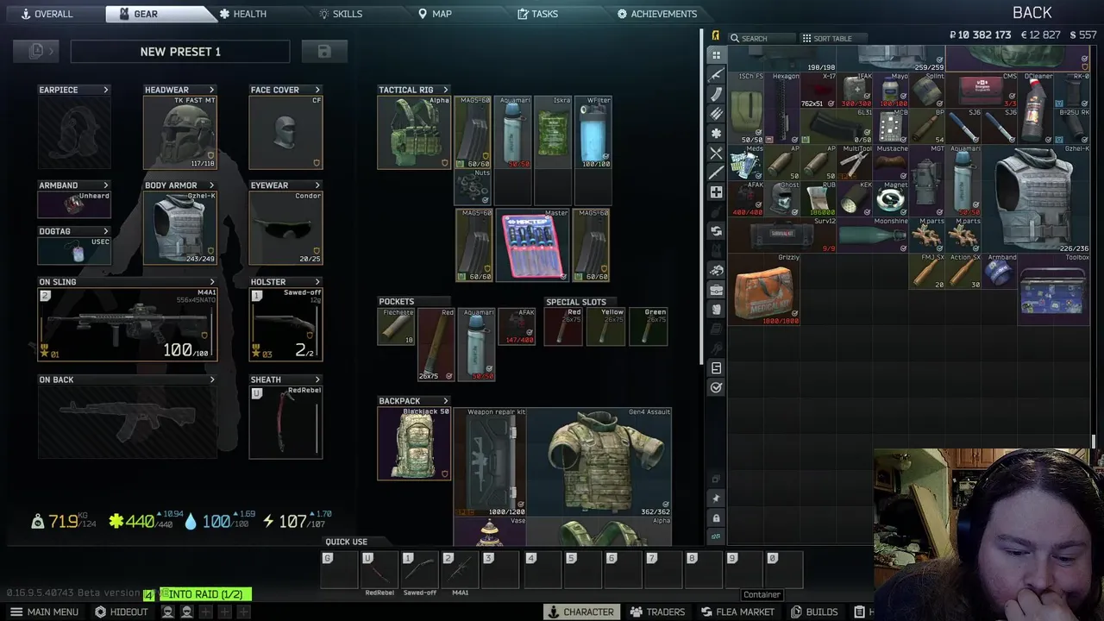Click the notes document stash icon
This screenshot has height=621, width=1104.
(716, 368)
